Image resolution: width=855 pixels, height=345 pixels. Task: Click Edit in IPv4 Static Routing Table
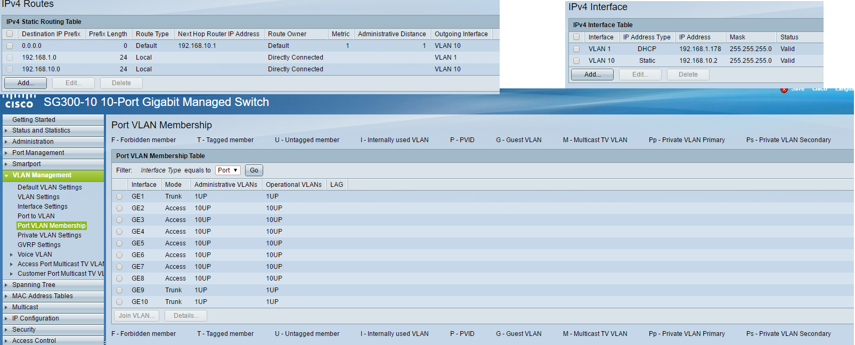coord(74,83)
